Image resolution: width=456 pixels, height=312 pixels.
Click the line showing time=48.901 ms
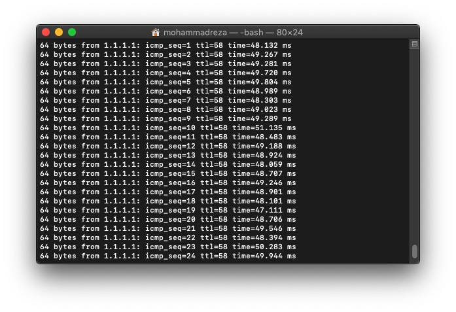[x=168, y=192]
